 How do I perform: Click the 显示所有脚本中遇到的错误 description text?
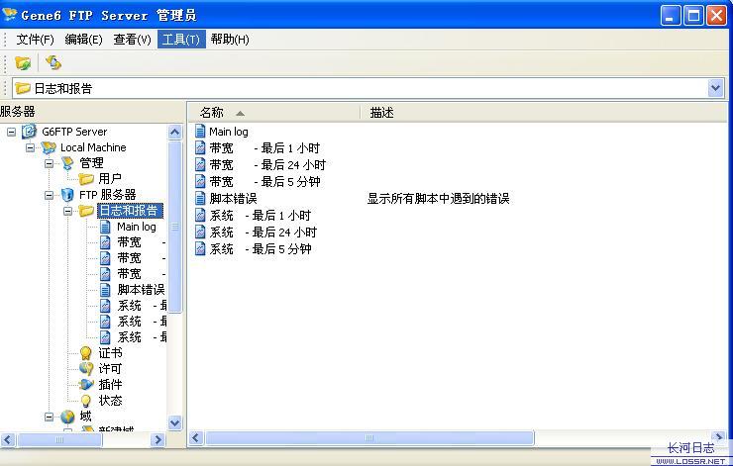click(438, 199)
